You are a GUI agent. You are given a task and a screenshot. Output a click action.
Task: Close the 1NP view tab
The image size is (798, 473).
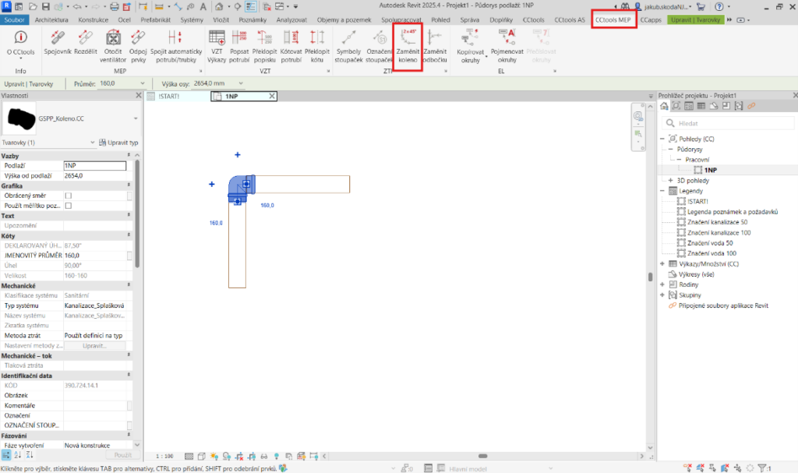[x=272, y=96]
